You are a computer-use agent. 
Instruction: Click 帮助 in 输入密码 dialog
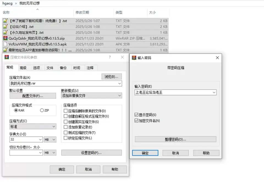coord(206,153)
